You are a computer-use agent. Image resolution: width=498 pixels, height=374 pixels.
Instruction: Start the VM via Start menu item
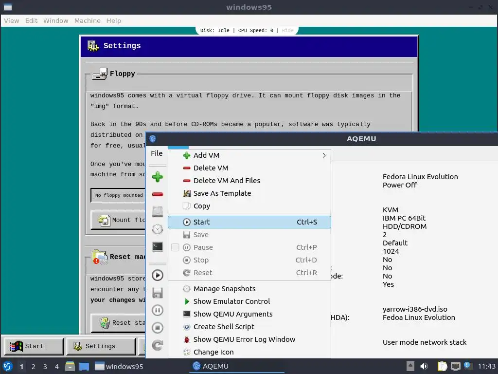[x=249, y=222]
